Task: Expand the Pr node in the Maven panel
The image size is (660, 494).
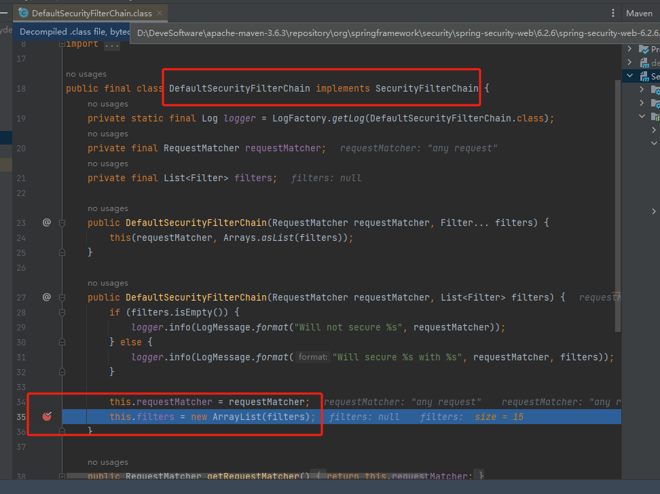Action: pyautogui.click(x=629, y=48)
